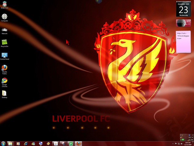The height and width of the screenshot is (146, 194).
Task: Show hidden system tray icons
Action: point(173,144)
